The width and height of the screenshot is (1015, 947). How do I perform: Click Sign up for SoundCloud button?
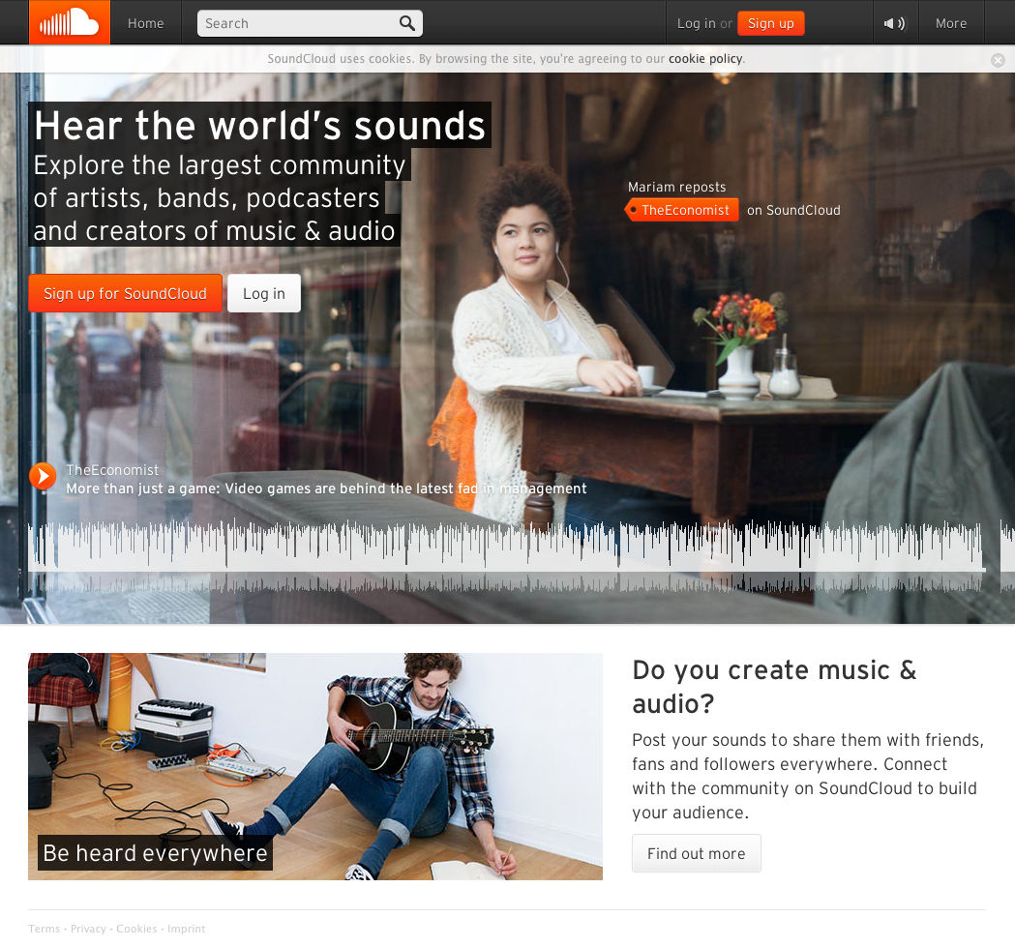click(125, 293)
